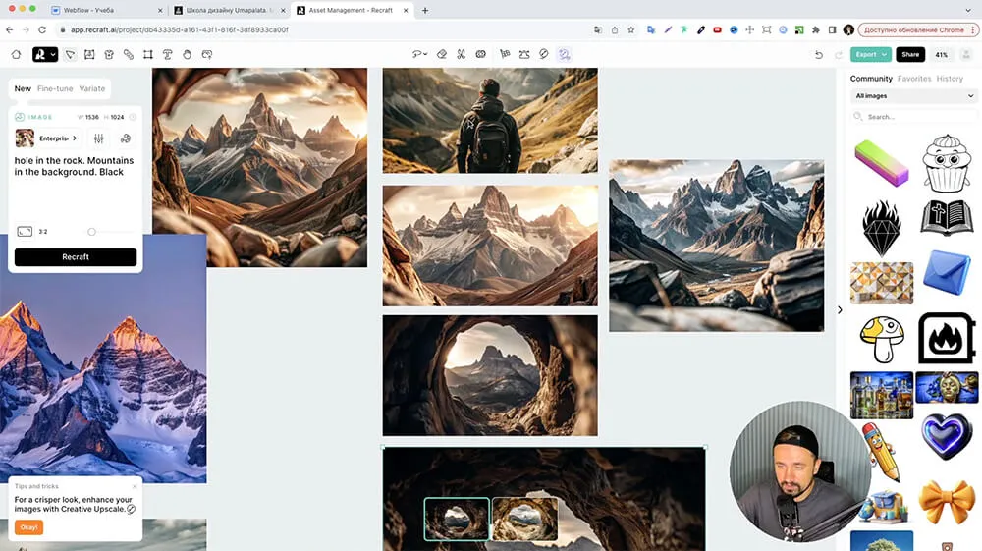Open Chrome extensions puzzle icon

815,29
